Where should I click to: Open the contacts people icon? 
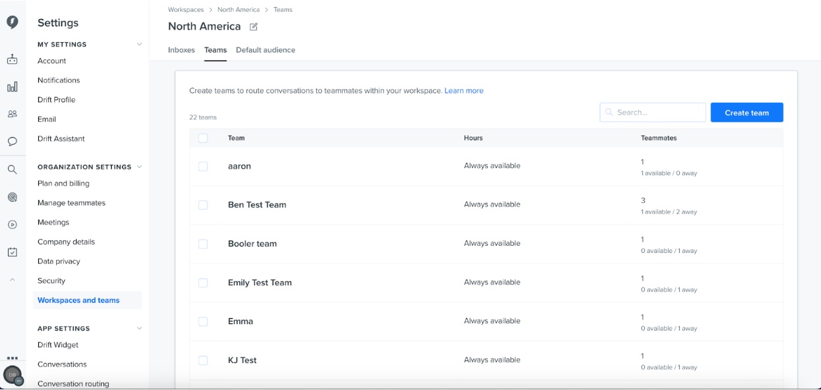[x=13, y=114]
